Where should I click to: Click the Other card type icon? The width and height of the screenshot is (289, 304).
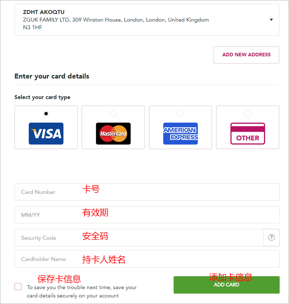click(248, 133)
